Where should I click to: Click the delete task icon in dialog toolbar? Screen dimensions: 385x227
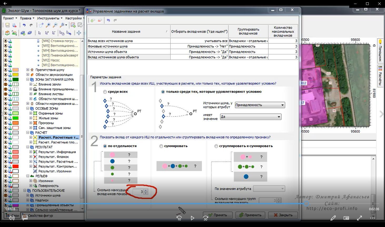click(100, 20)
